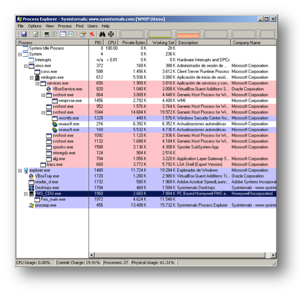Select the Interrupts row
Image resolution: width=307 pixels, height=296 pixels.
pos(146,60)
